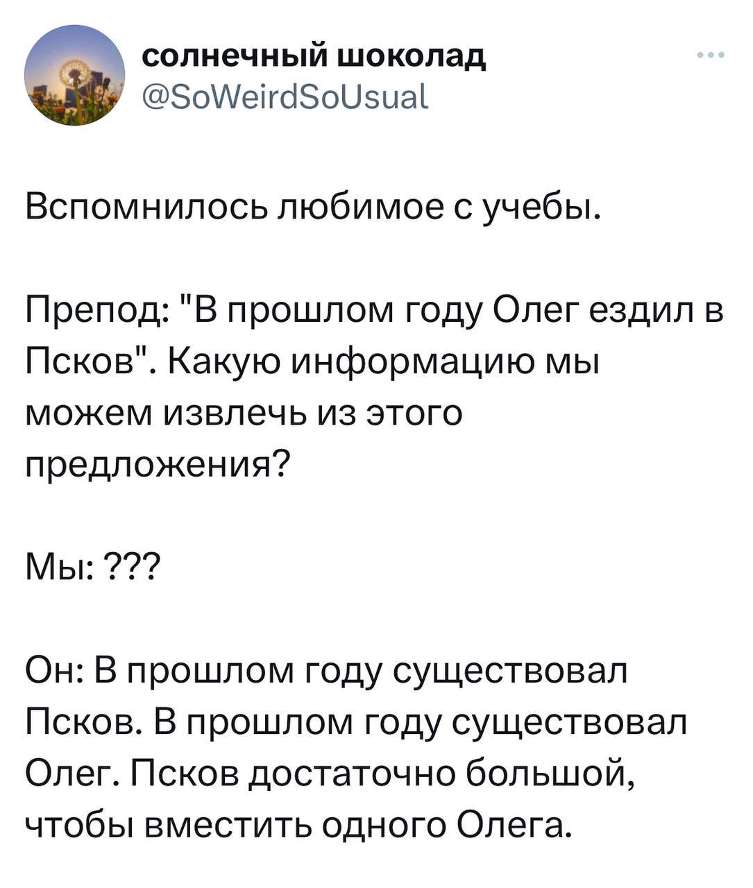Click the line "Олег. Псков достаточно большой,"
The height and width of the screenshot is (888, 753).
click(x=330, y=774)
